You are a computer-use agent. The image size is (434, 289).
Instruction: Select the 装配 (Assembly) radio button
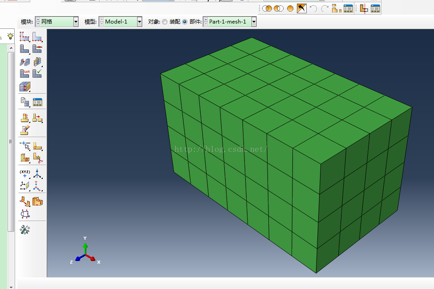165,22
